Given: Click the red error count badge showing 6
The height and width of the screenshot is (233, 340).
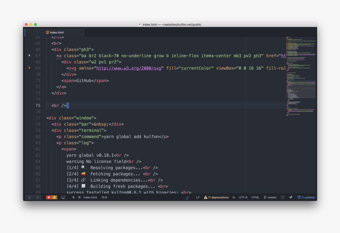Looking at the screenshot, I should 49,197.
